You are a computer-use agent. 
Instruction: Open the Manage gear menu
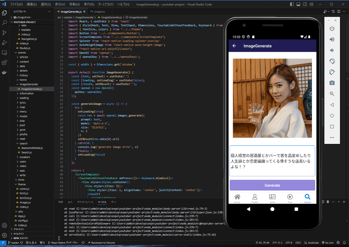[4, 235]
